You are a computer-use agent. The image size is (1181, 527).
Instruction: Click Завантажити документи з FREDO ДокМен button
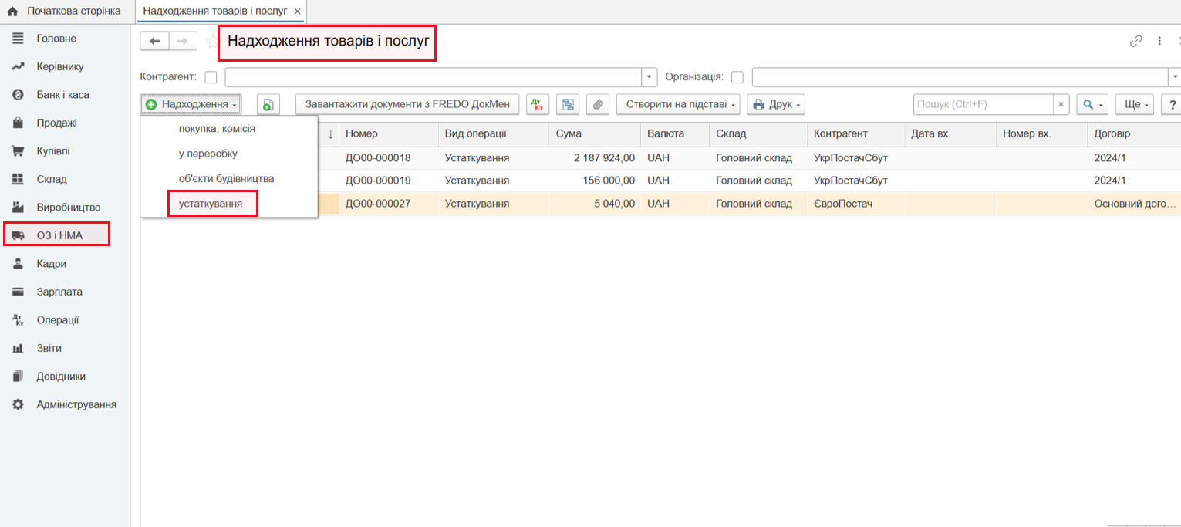point(407,104)
